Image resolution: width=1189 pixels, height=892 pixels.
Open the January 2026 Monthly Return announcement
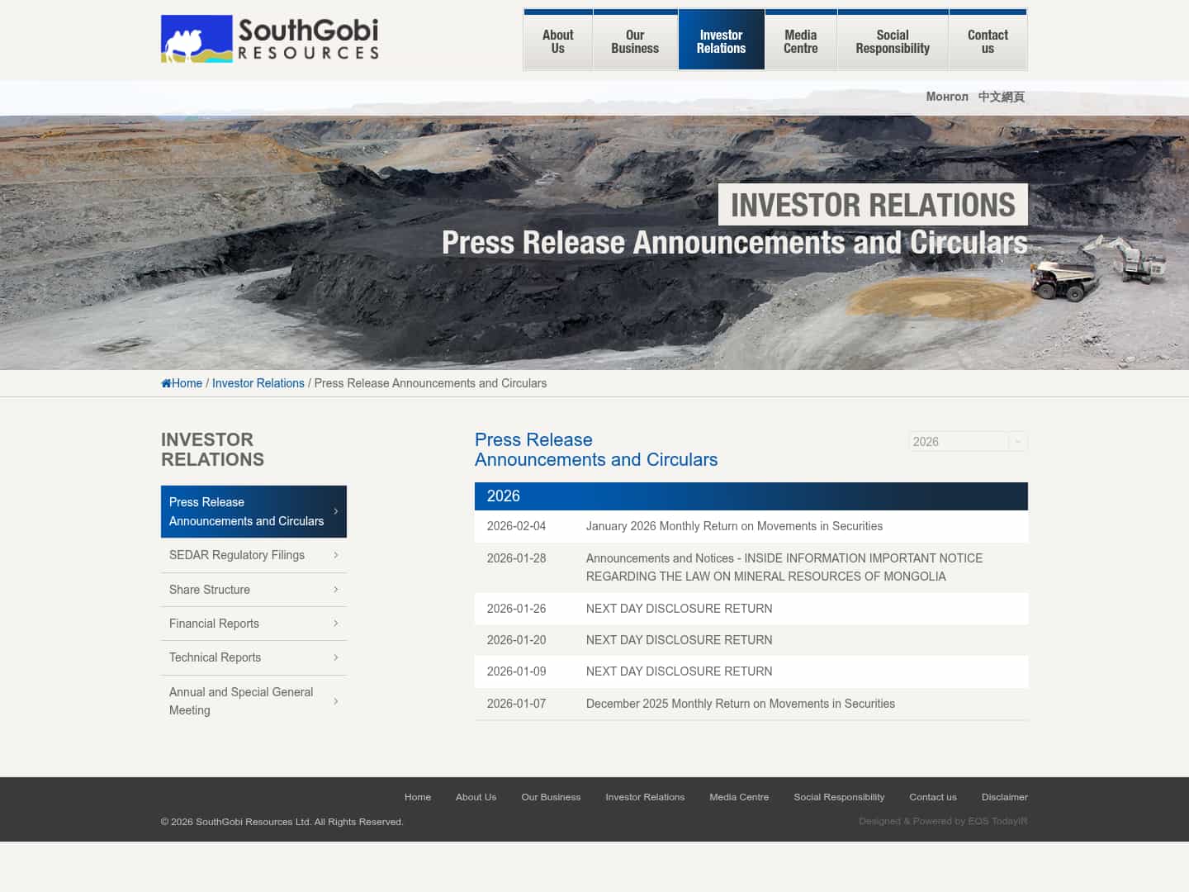(734, 526)
